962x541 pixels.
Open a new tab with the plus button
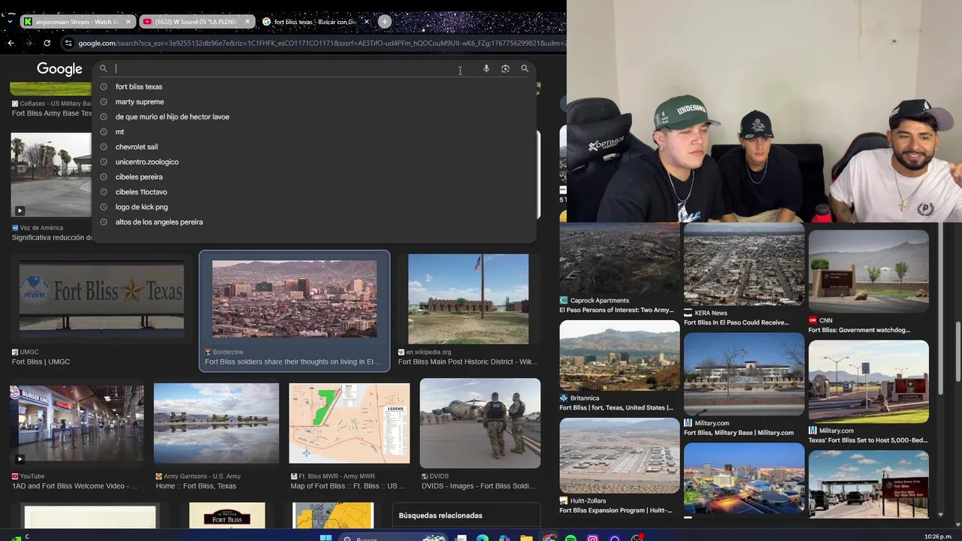384,22
